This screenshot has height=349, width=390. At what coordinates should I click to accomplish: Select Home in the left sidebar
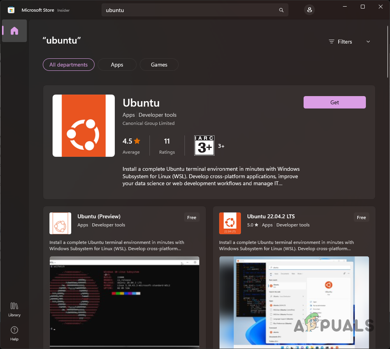pos(14,31)
